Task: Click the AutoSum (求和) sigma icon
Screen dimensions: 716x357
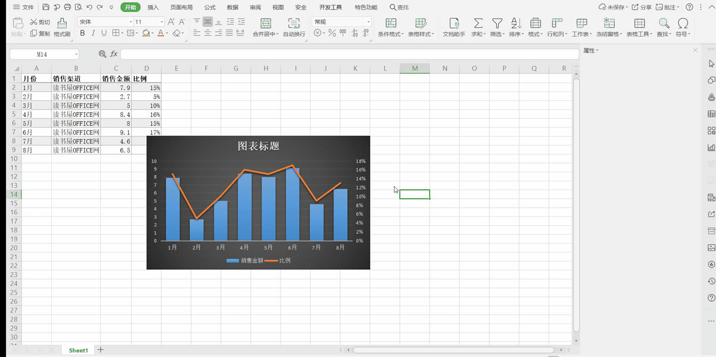Action: pos(478,23)
